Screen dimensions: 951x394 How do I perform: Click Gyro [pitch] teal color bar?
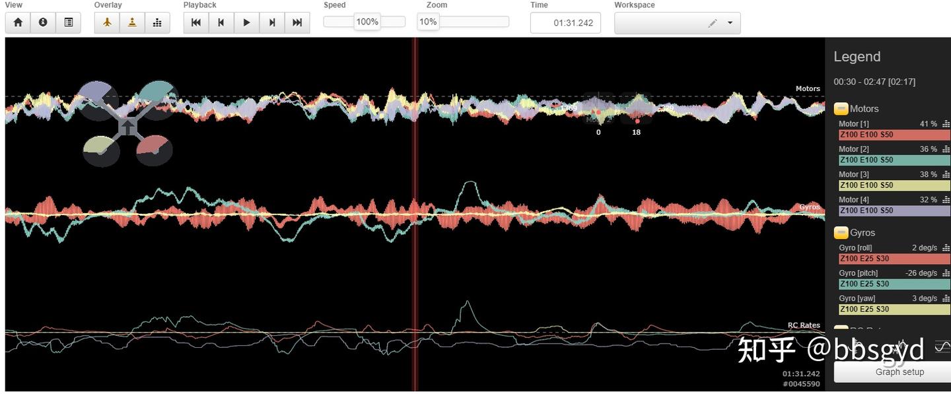(894, 284)
